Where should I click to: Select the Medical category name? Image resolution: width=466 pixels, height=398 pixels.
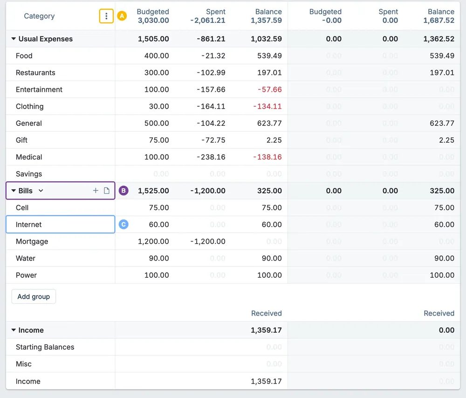(x=29, y=157)
